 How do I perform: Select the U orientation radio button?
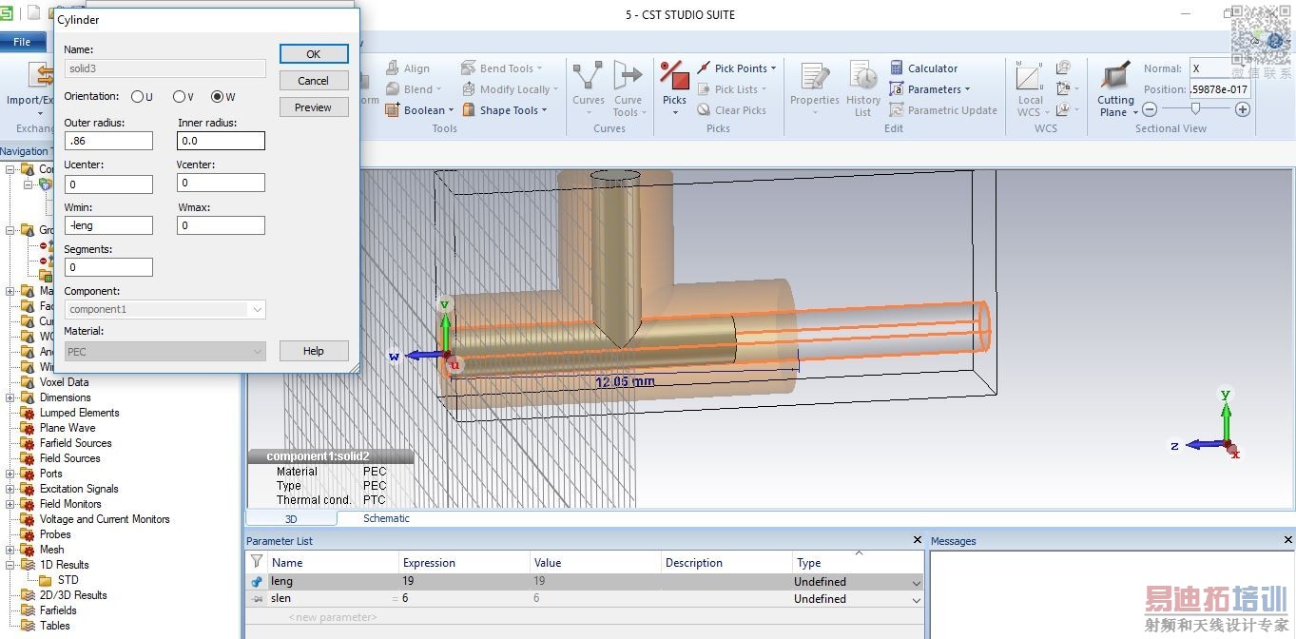pyautogui.click(x=137, y=97)
